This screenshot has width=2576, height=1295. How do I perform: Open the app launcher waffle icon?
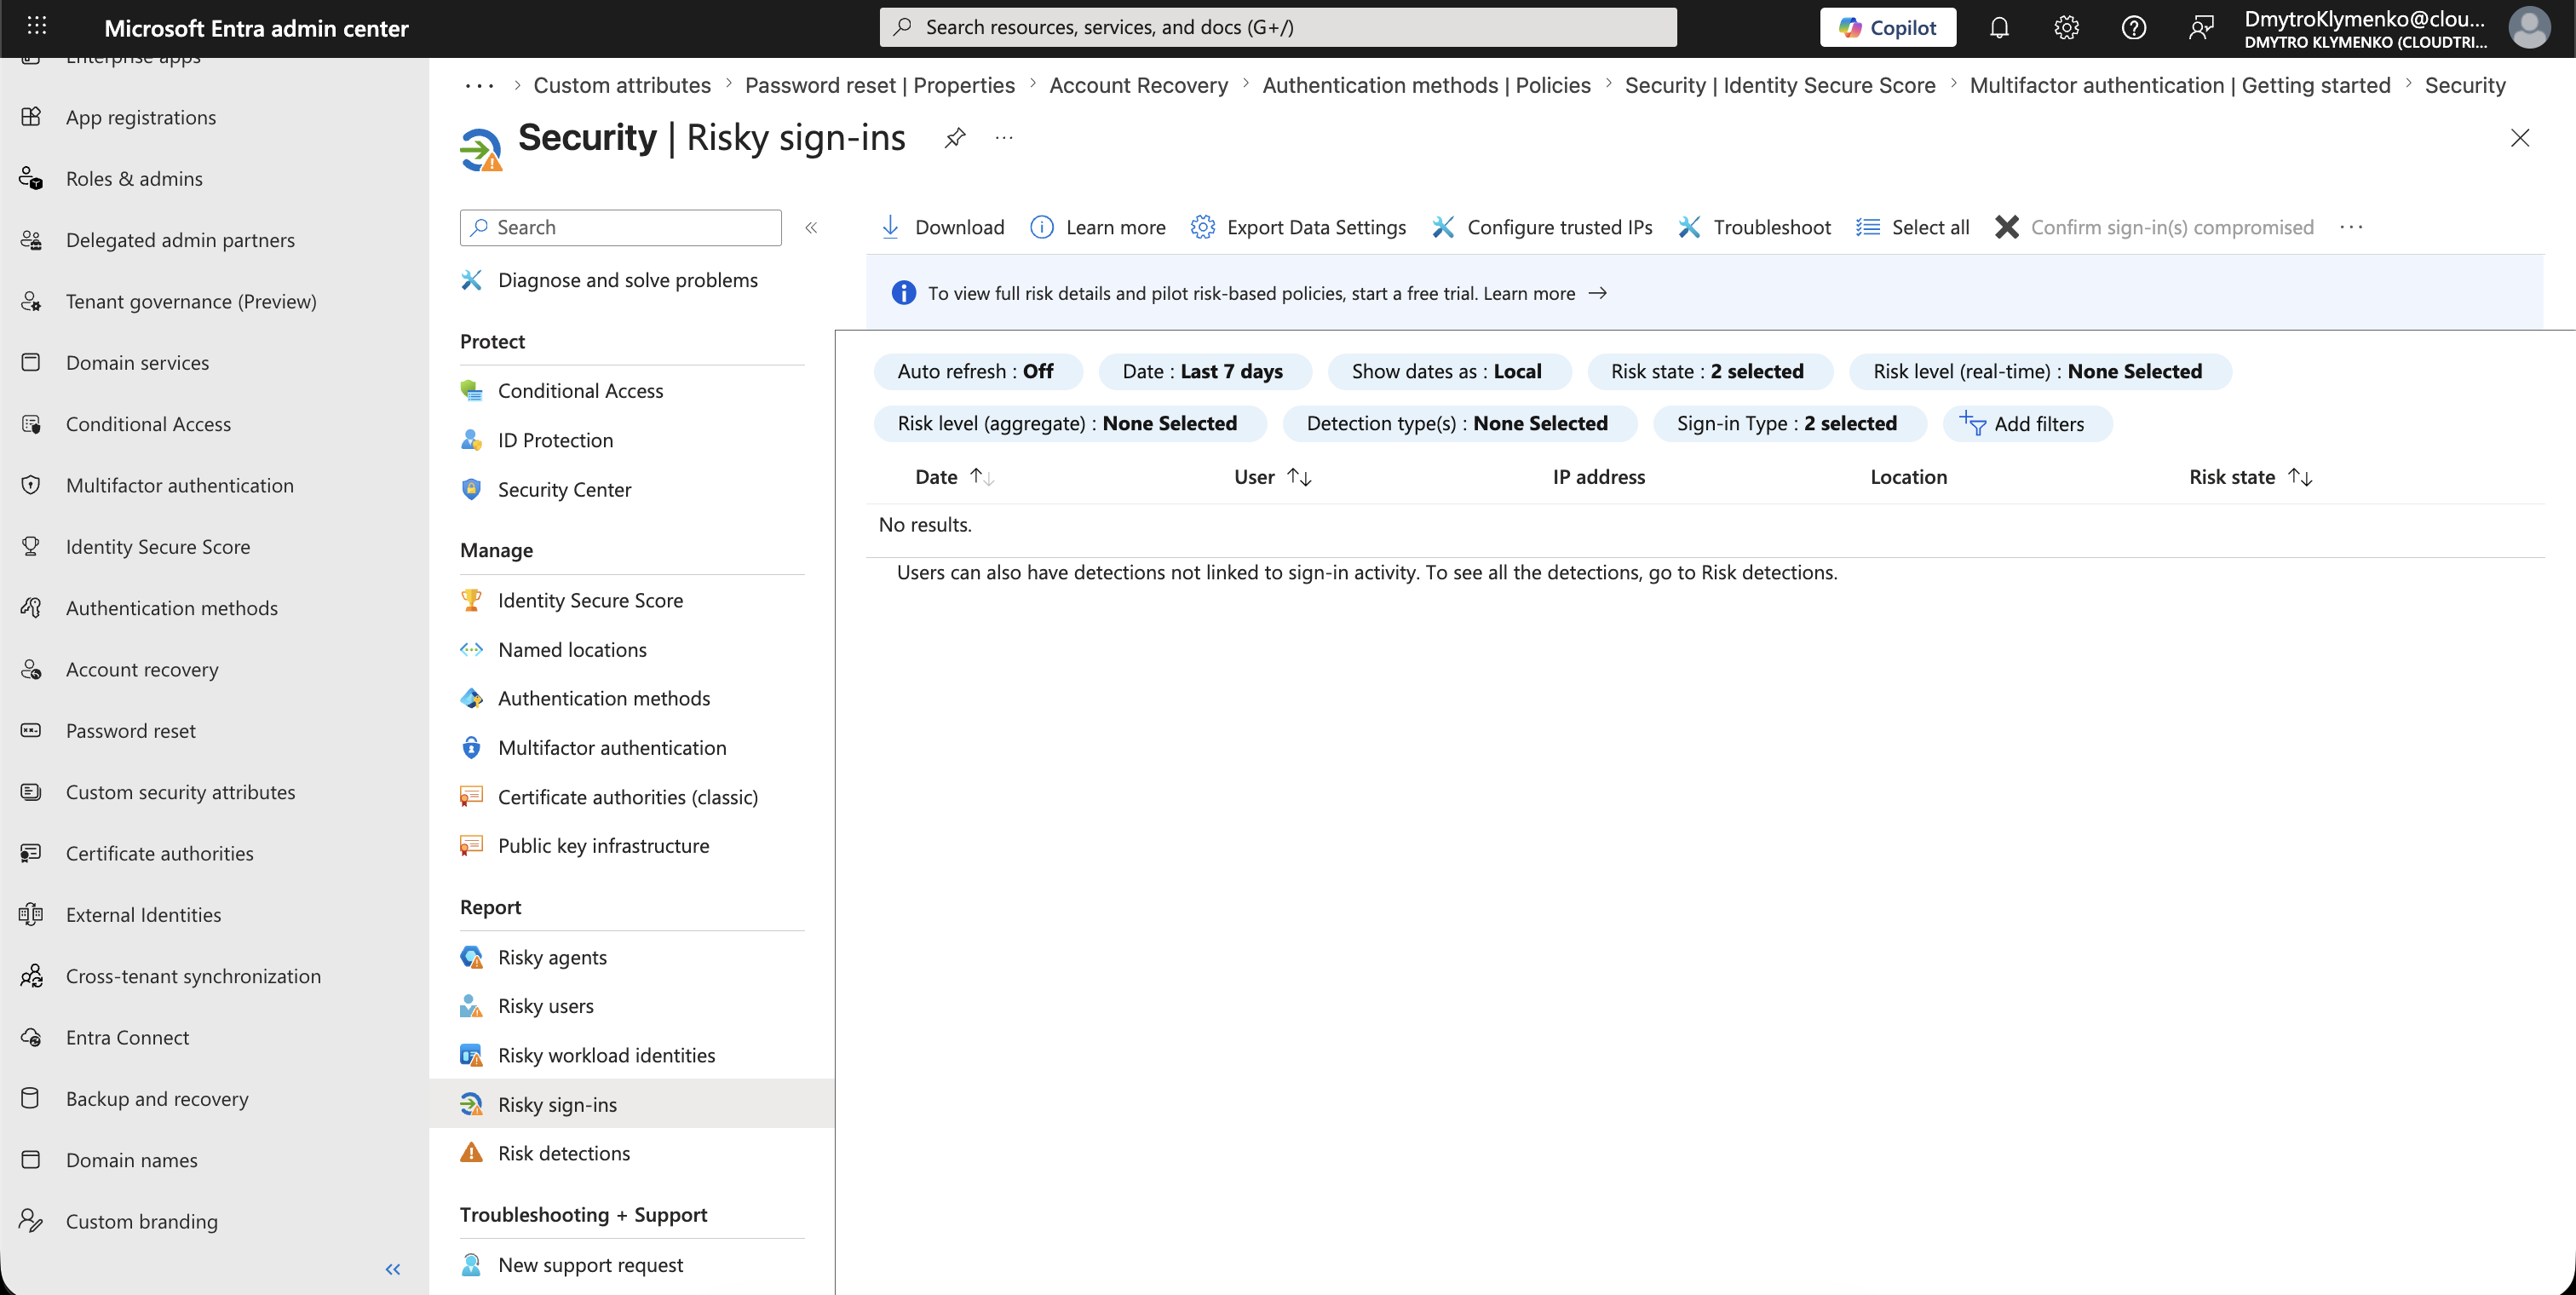click(x=36, y=26)
